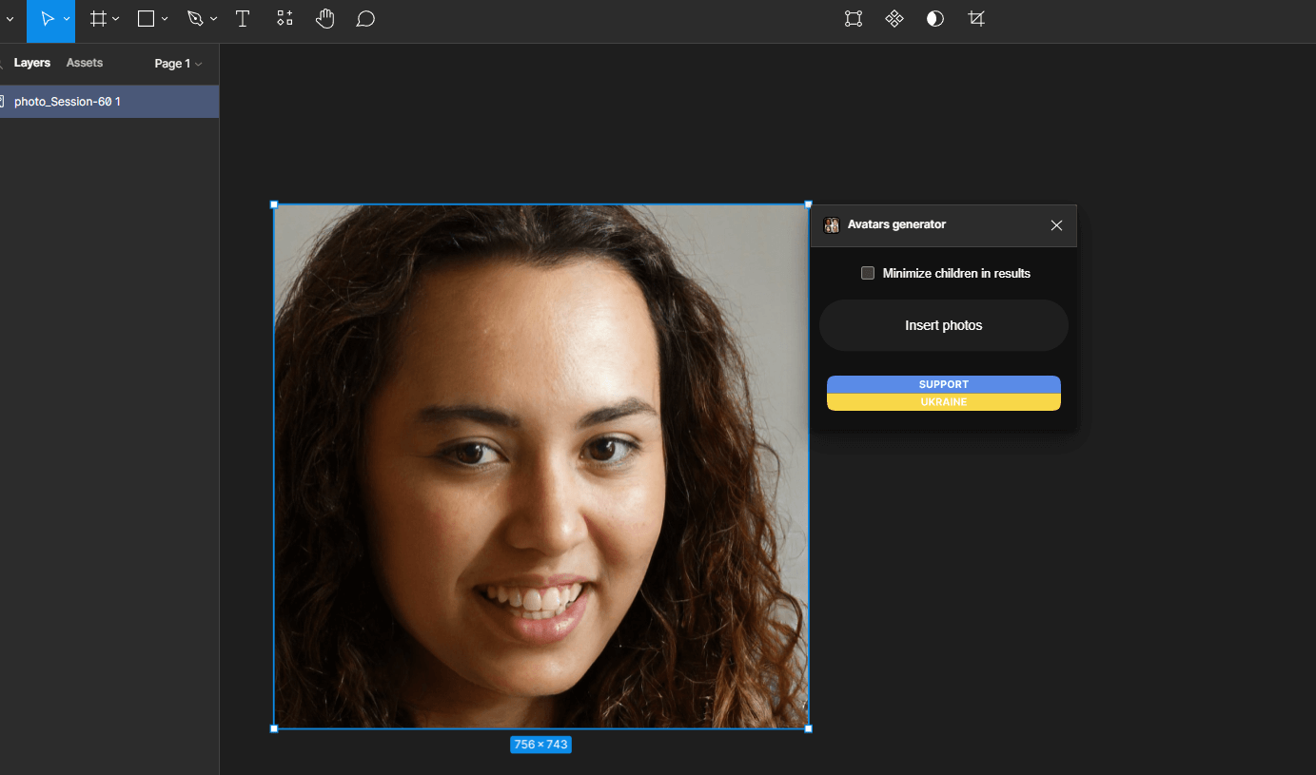Activate the Hand tool for panning
The image size is (1316, 775).
[324, 18]
